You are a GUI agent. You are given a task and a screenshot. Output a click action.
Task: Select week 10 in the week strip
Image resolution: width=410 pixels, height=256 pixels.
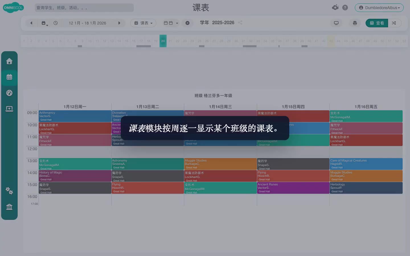(90, 41)
